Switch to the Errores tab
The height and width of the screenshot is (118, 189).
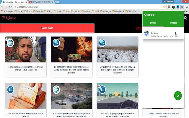coord(153,23)
